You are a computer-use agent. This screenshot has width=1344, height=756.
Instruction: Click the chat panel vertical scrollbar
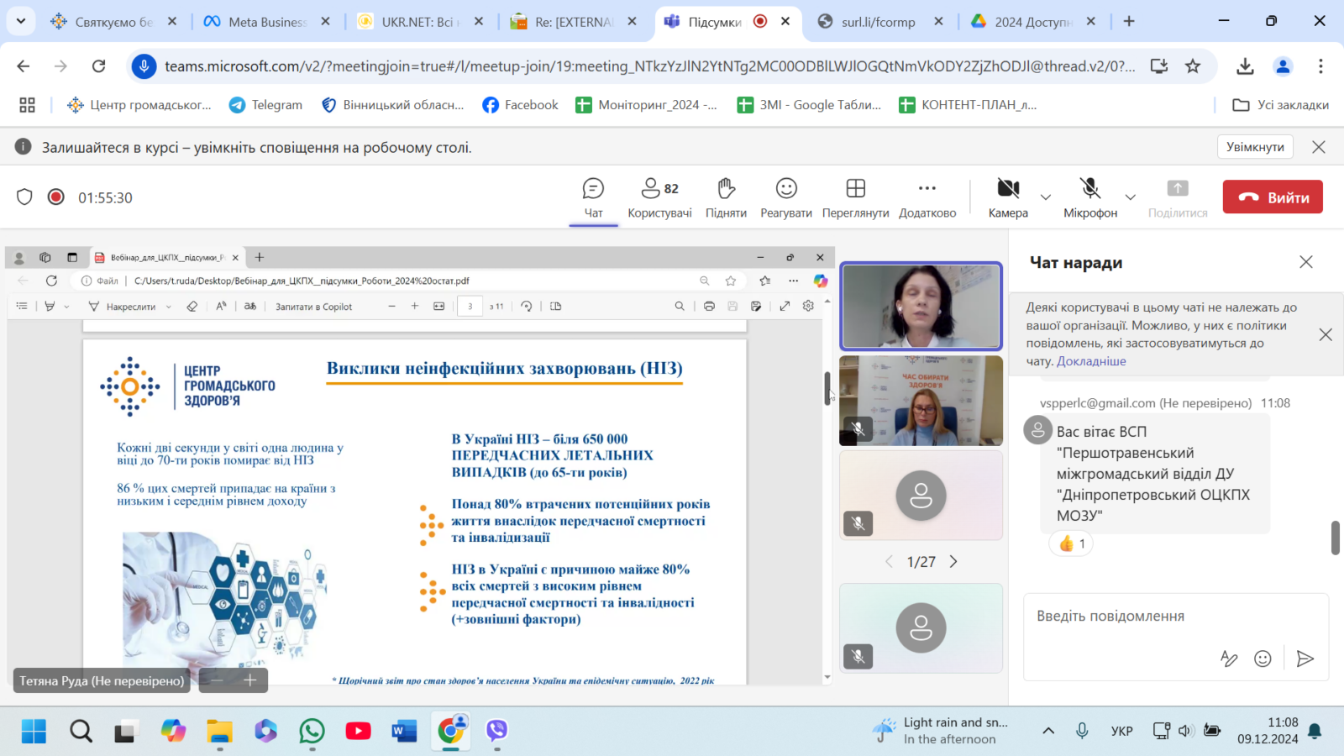[x=1335, y=538]
